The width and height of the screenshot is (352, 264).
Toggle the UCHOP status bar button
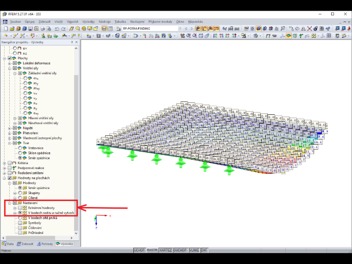(139, 250)
